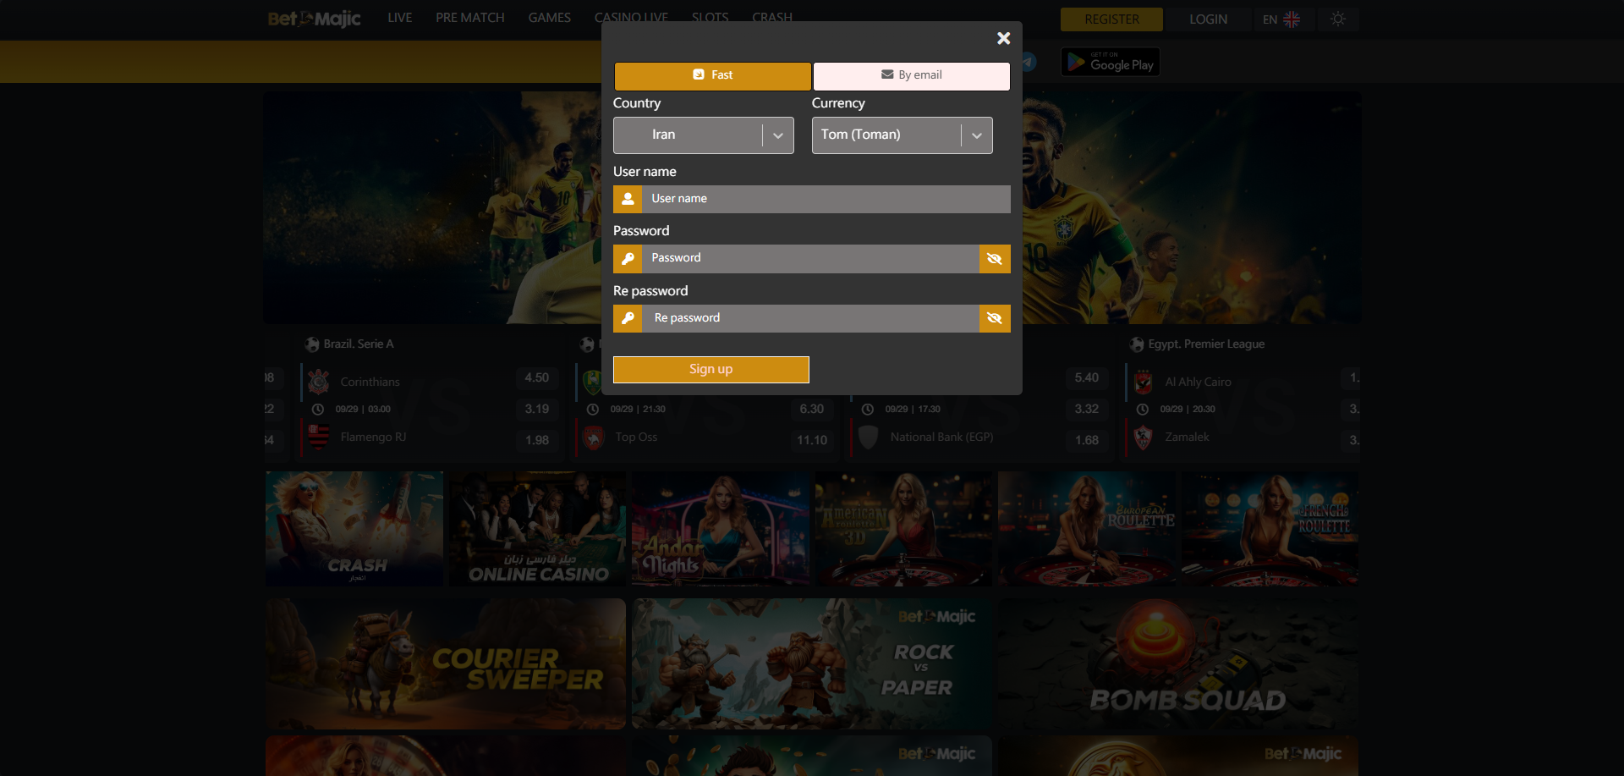Screen dimensions: 1624x776
Task: Close the registration dialog with X
Action: point(1003,38)
